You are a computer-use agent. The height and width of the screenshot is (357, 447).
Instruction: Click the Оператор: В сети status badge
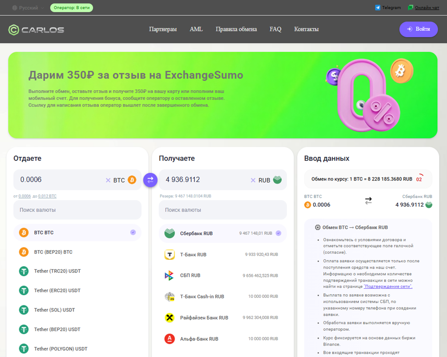[x=72, y=8]
